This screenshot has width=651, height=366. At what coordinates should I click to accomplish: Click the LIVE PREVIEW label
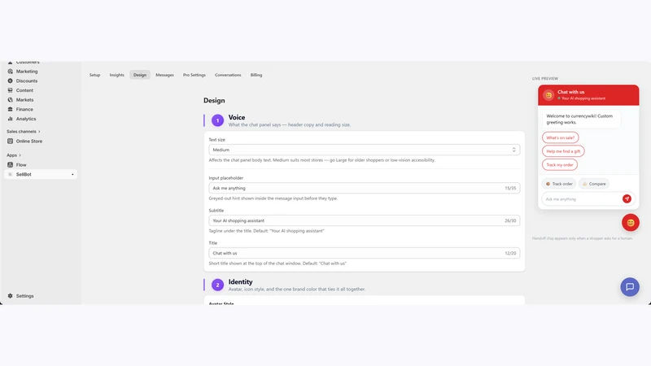pos(545,78)
